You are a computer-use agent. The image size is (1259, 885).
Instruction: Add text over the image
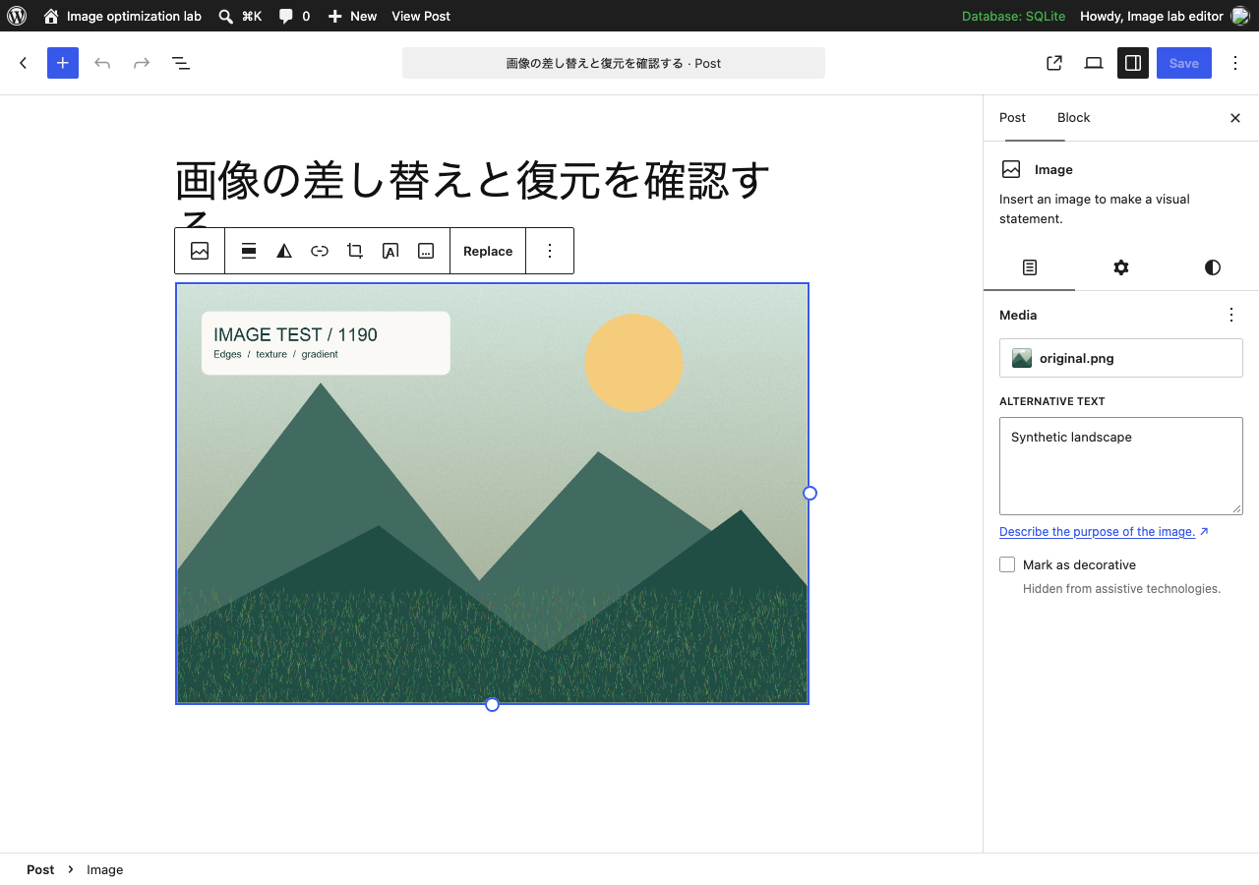click(x=390, y=251)
